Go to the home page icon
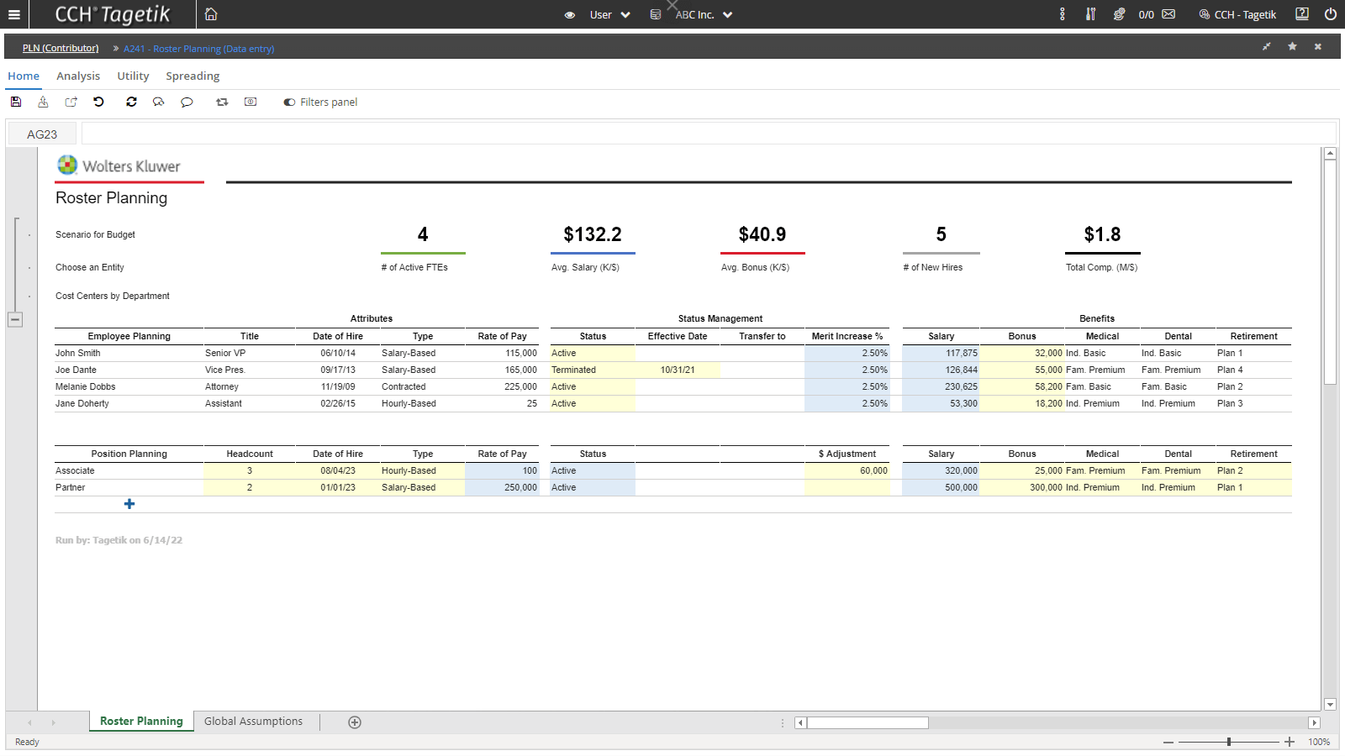 211,14
